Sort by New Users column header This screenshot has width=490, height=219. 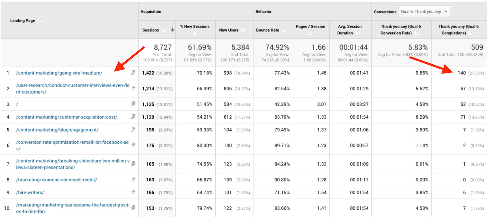pyautogui.click(x=229, y=30)
